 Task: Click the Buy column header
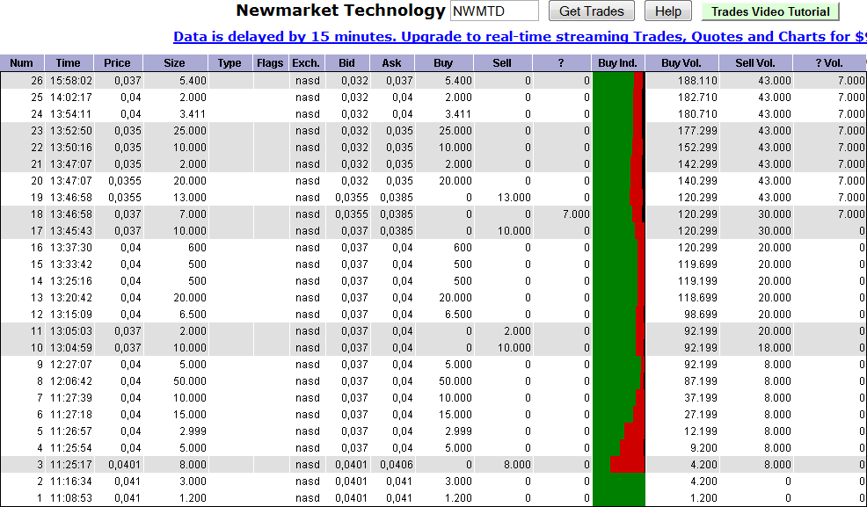[x=443, y=63]
